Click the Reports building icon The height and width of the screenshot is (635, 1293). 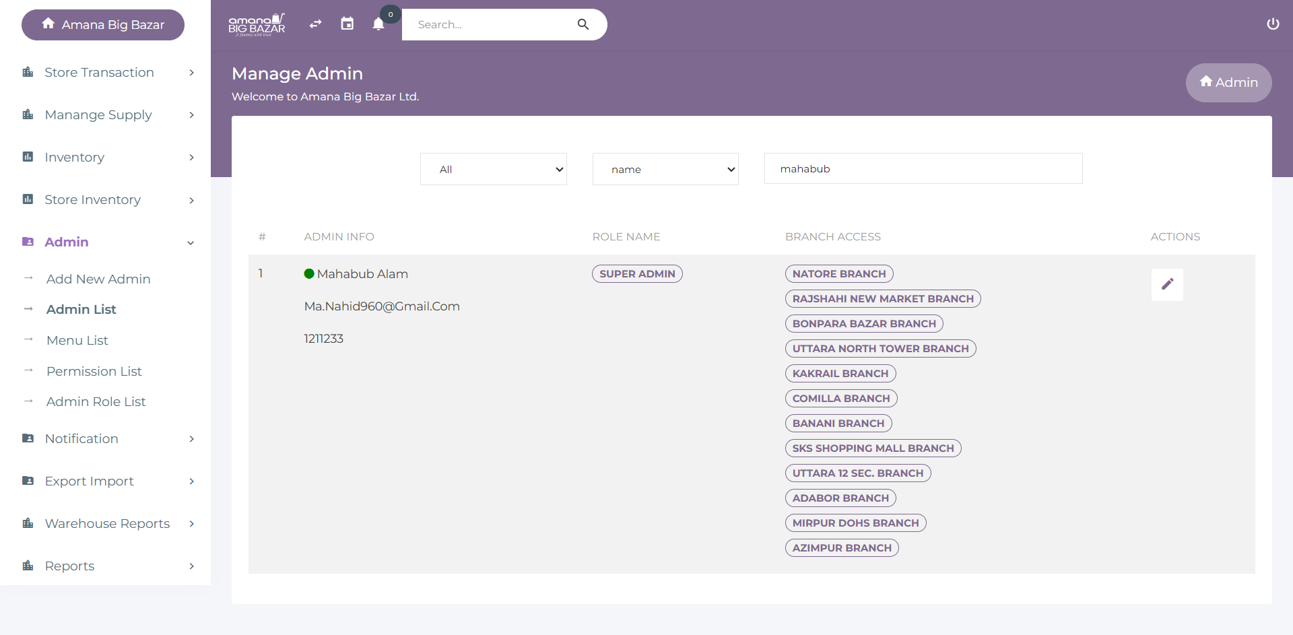tap(28, 566)
